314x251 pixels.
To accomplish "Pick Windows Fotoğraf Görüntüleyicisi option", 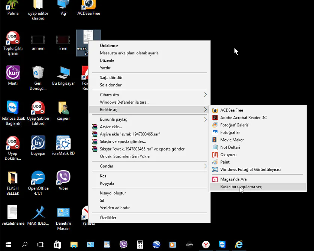I will point(250,170).
